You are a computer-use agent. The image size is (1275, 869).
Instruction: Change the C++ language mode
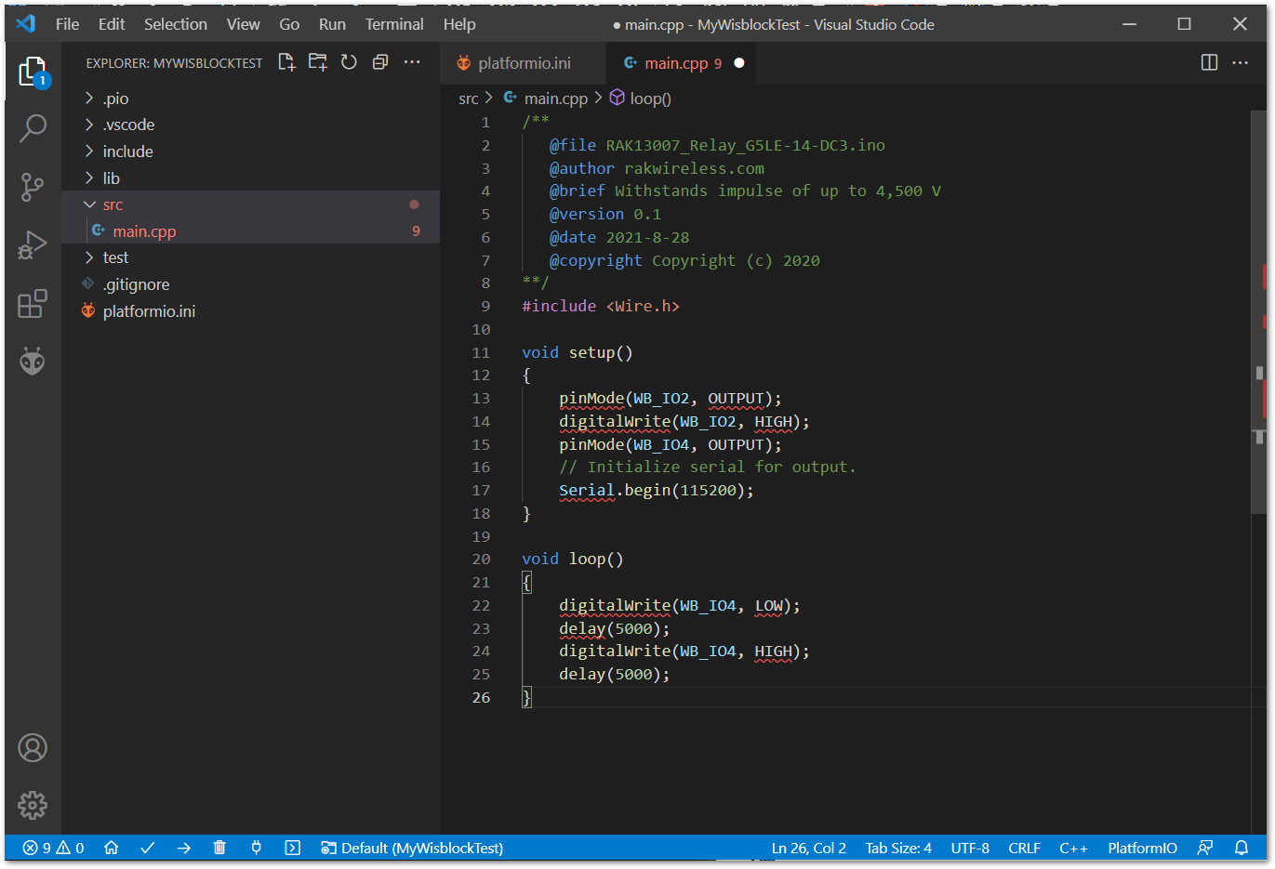pyautogui.click(x=1073, y=848)
